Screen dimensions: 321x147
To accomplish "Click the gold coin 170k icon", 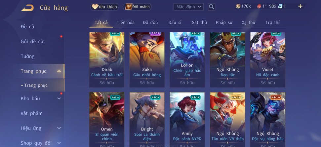I will [238, 6].
